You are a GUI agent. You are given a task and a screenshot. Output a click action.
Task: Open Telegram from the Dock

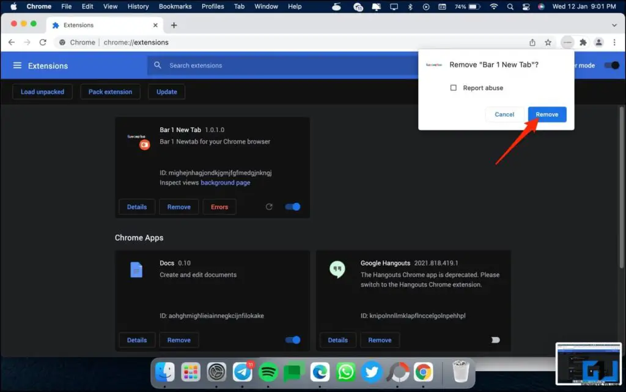242,372
